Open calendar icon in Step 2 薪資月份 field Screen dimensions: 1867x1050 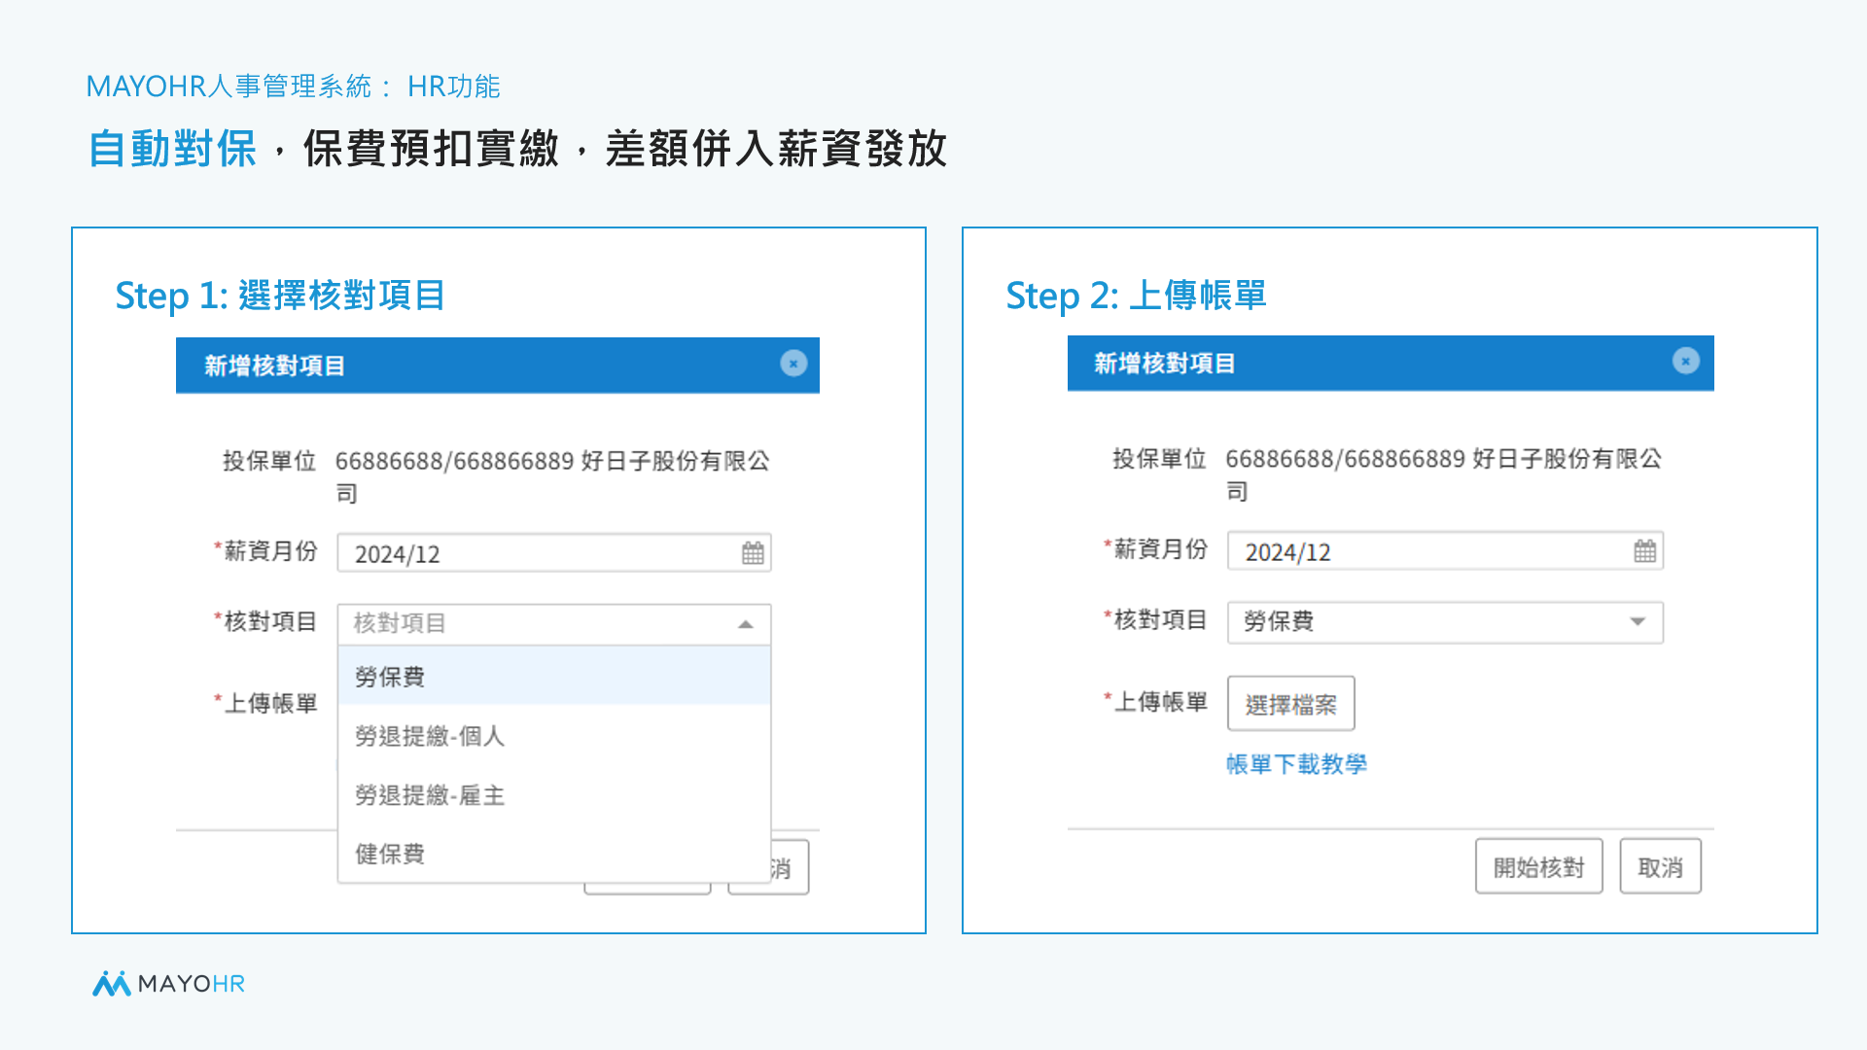[1644, 551]
